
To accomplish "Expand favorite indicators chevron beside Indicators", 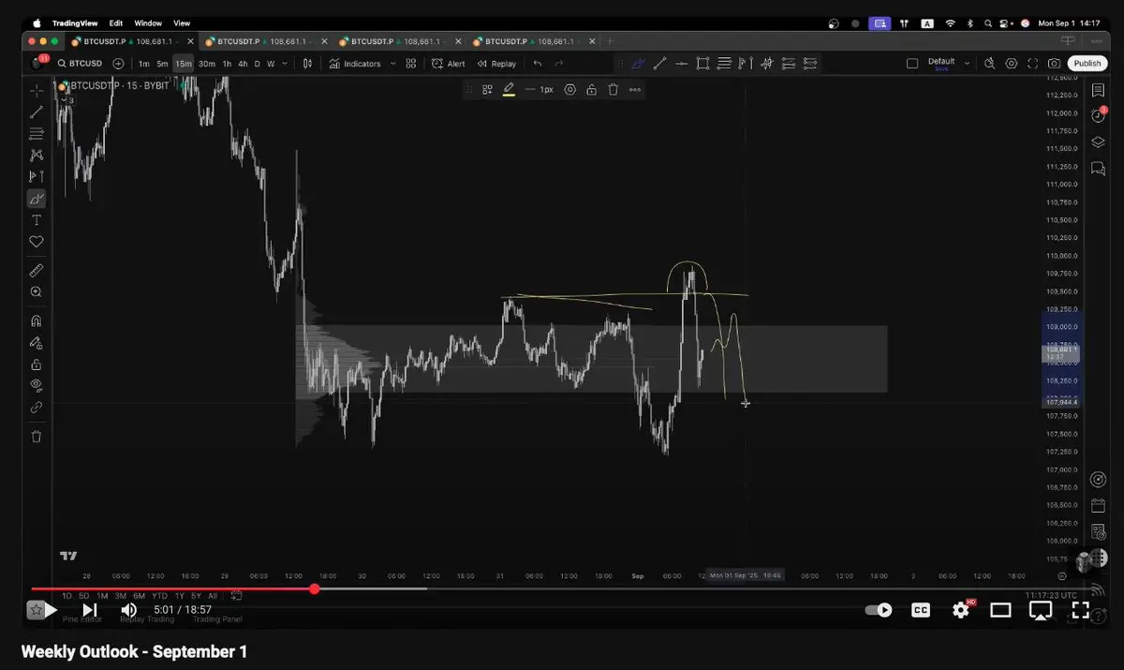I will coord(392,64).
